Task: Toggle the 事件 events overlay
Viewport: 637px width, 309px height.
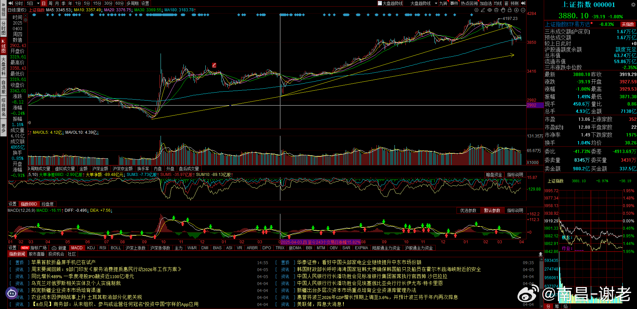Action: (454, 3)
